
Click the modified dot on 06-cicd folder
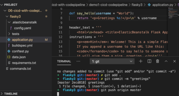46,10
